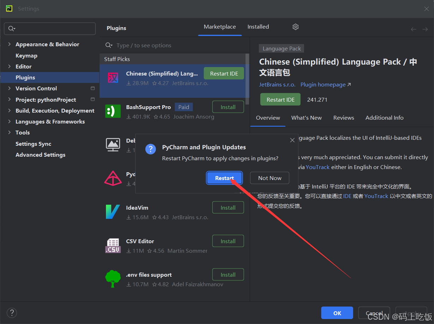Viewport: 434px width, 324px height.
Task: Install the CSV Editor plugin
Action: tap(228, 241)
